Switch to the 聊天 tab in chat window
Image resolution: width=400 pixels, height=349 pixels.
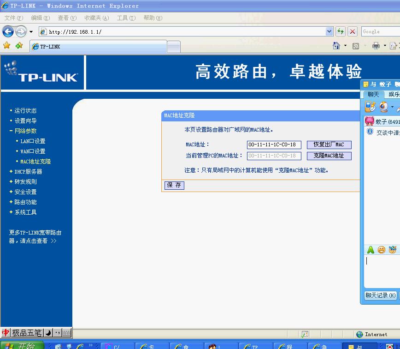coord(373,95)
